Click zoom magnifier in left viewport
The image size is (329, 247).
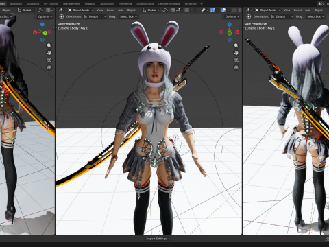coord(49,45)
